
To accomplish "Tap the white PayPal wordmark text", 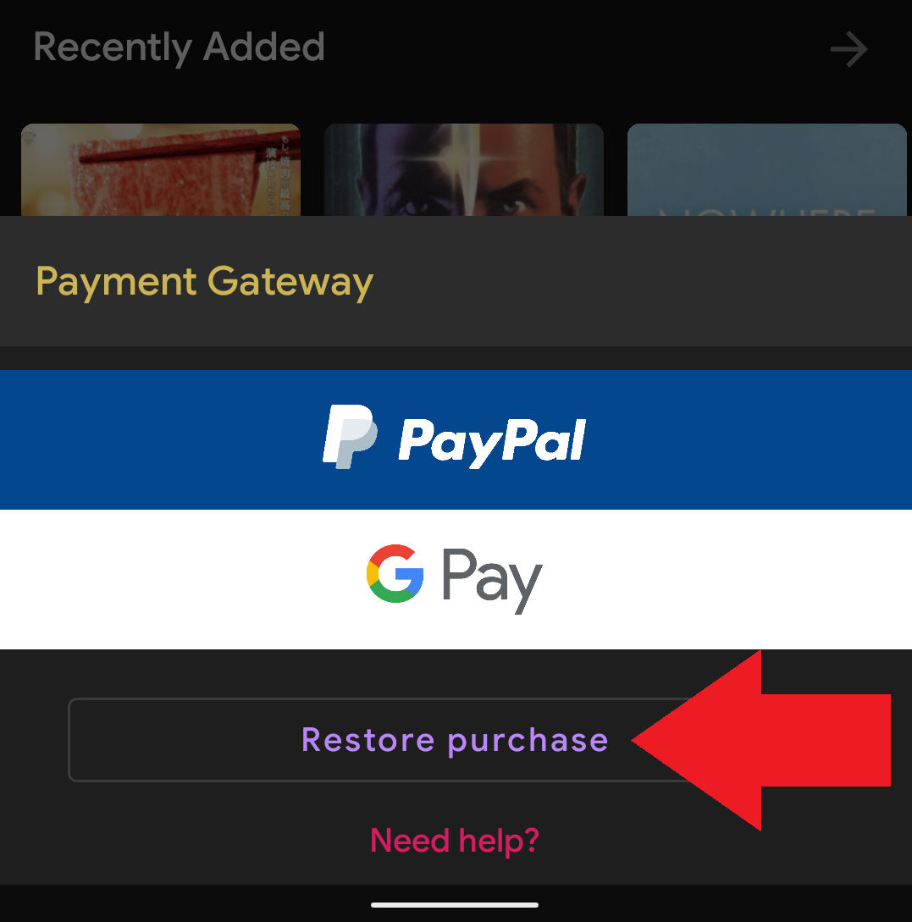I will (x=492, y=442).
